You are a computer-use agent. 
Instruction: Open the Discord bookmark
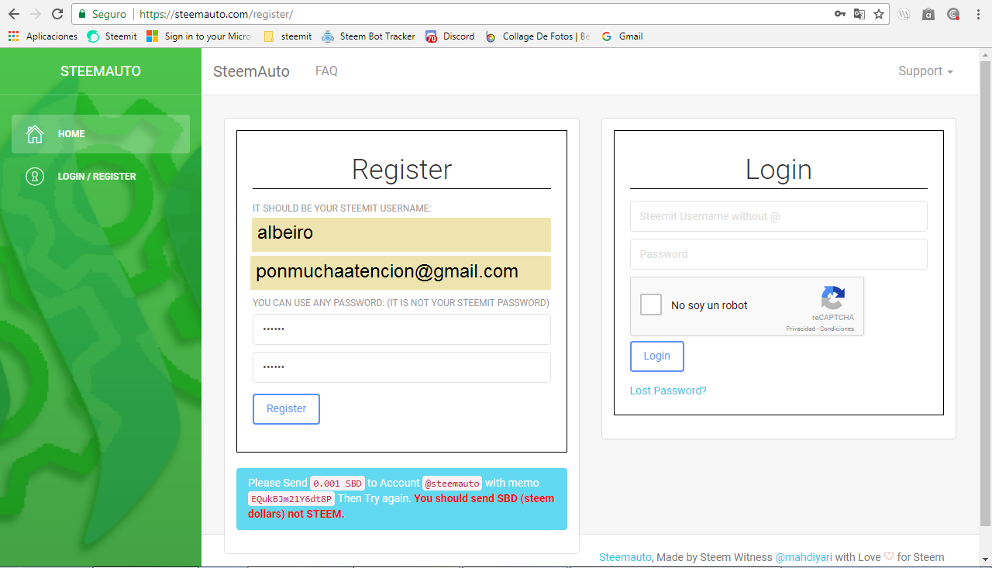click(x=449, y=36)
